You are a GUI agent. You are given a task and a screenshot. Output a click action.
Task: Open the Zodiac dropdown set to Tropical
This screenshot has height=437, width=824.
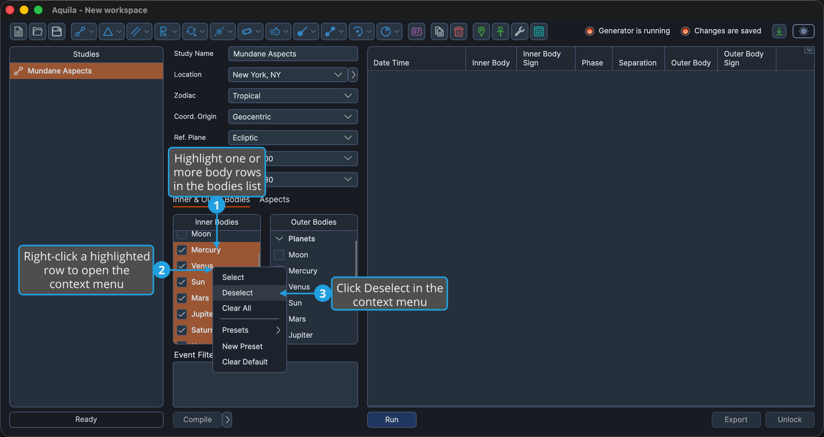click(x=293, y=96)
